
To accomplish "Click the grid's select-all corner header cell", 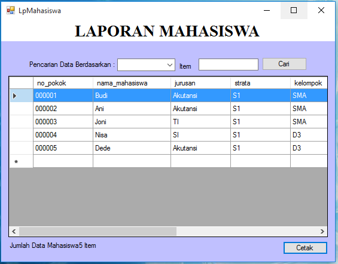I will point(21,83).
